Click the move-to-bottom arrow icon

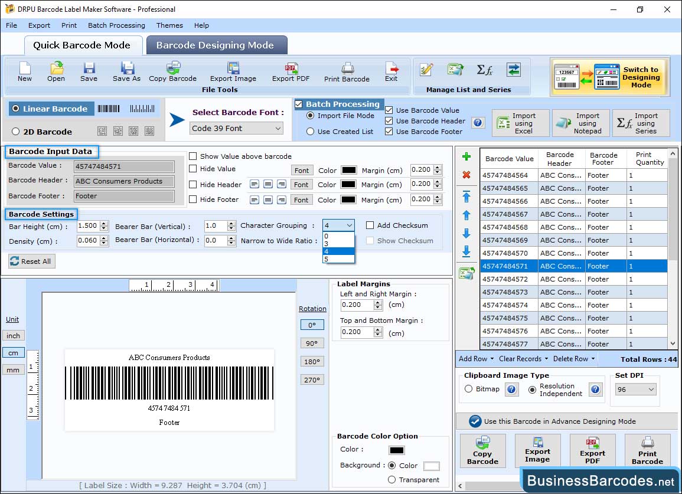tap(466, 251)
